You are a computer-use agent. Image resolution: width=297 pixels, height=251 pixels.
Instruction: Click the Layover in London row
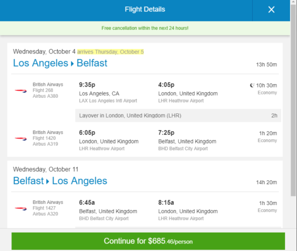(x=178, y=116)
